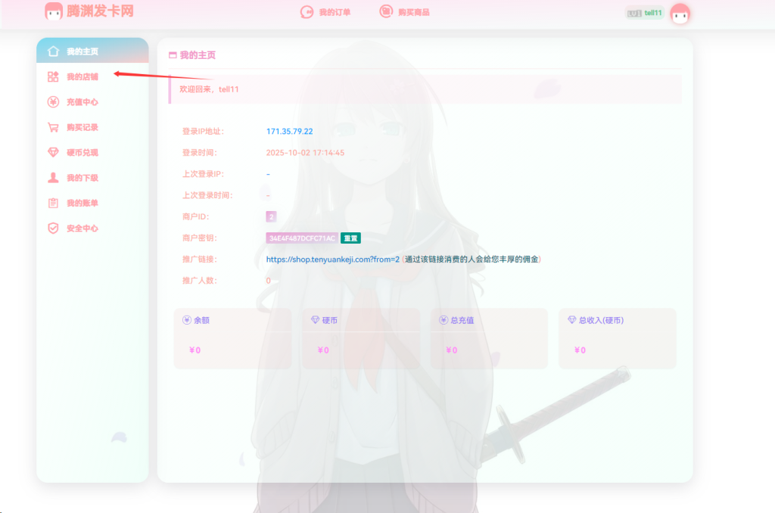The image size is (775, 513).
Task: Click the merchant key 34E4F487DCFC71AC badge
Action: click(301, 238)
